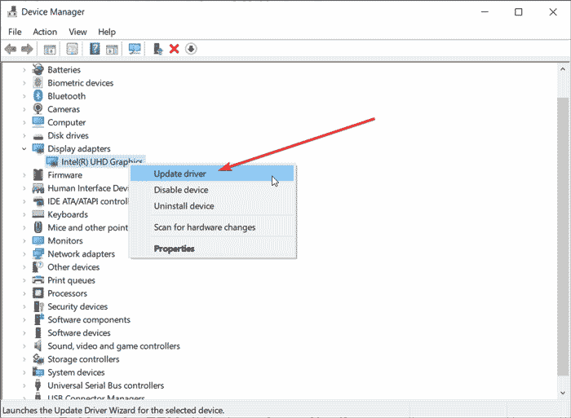The height and width of the screenshot is (418, 571).
Task: Click Scan for hardware changes monitor icon
Action: pos(135,49)
